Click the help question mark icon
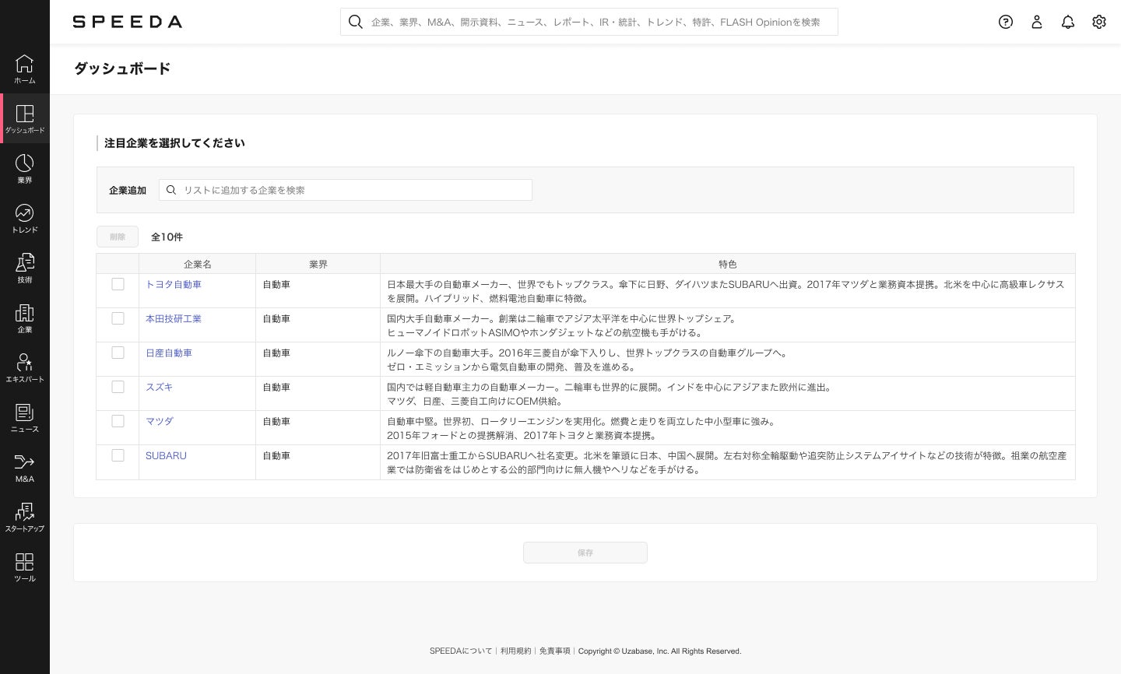The height and width of the screenshot is (674, 1121). (x=1006, y=22)
